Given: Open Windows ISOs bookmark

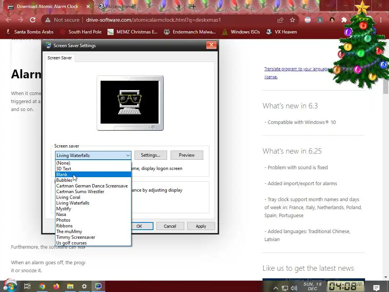Looking at the screenshot, I should pos(241,32).
